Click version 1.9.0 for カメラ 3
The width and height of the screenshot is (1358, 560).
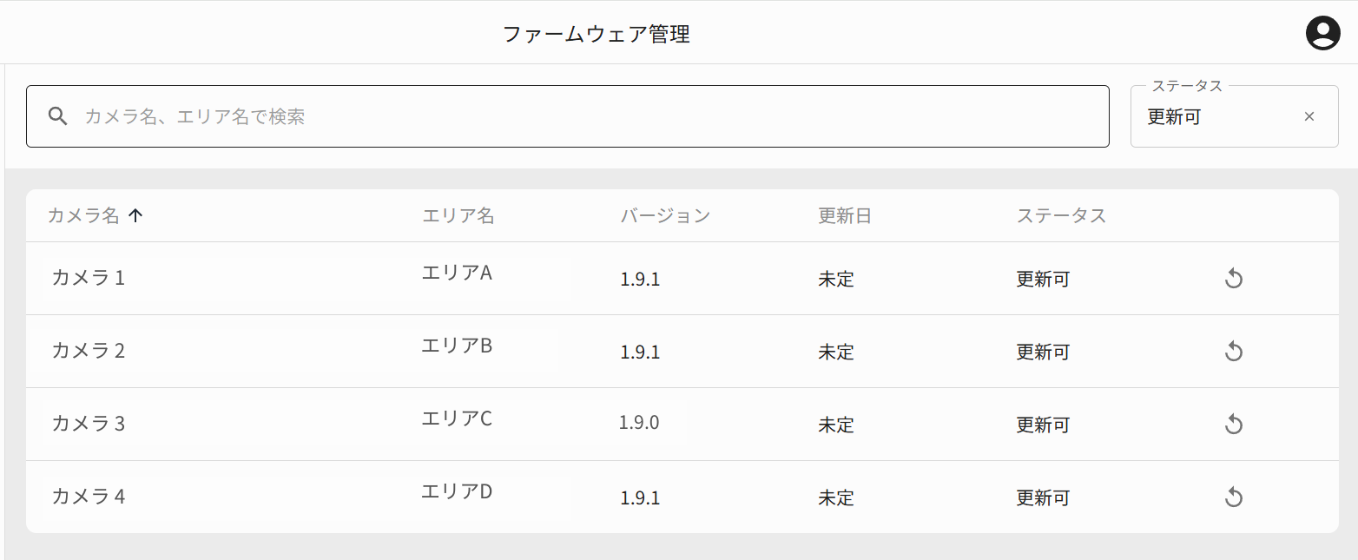coord(639,423)
